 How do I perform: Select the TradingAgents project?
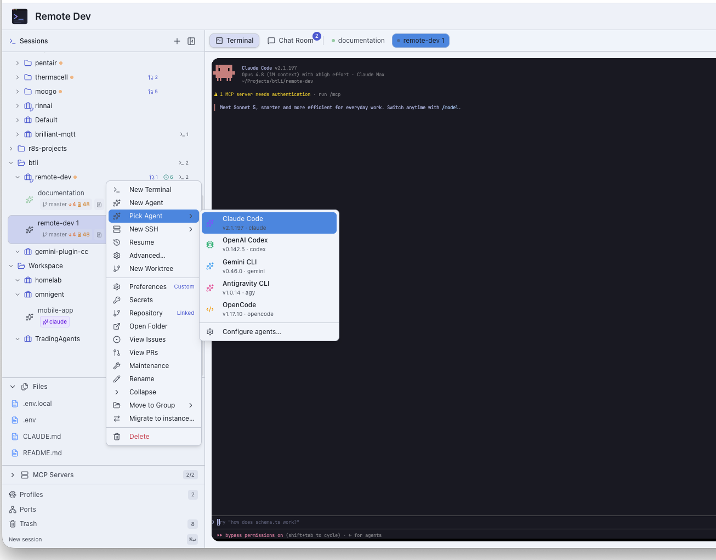click(x=58, y=339)
